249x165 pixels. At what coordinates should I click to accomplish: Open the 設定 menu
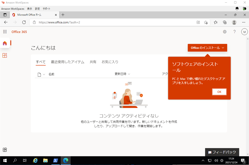pos(37,9)
